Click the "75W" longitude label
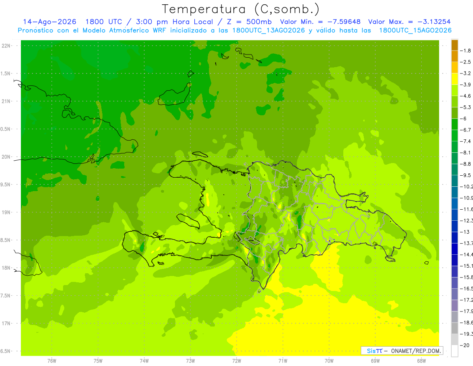The height and width of the screenshot is (366, 473). (98, 361)
